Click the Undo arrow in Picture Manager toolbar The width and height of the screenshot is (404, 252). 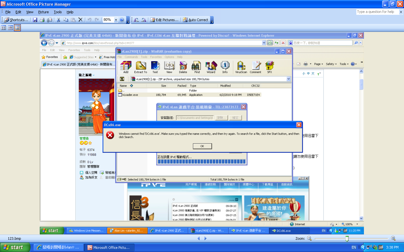coord(89,20)
